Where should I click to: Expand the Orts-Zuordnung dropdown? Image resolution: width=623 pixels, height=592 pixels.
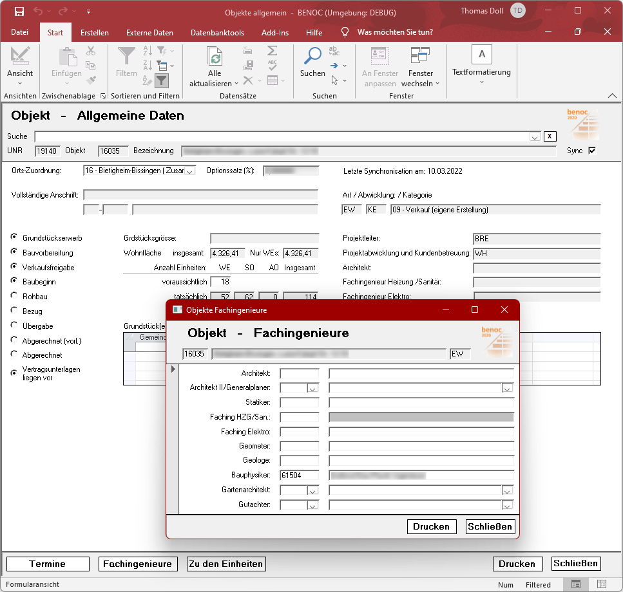pyautogui.click(x=190, y=171)
